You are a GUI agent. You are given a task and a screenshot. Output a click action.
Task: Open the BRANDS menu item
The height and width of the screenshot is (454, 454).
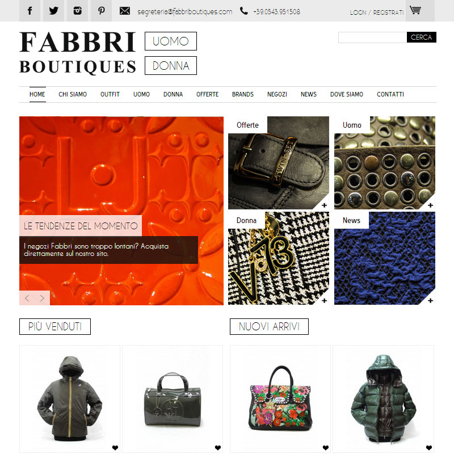click(243, 94)
